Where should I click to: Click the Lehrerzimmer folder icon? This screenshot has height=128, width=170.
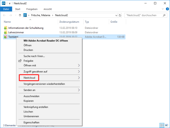(5, 33)
